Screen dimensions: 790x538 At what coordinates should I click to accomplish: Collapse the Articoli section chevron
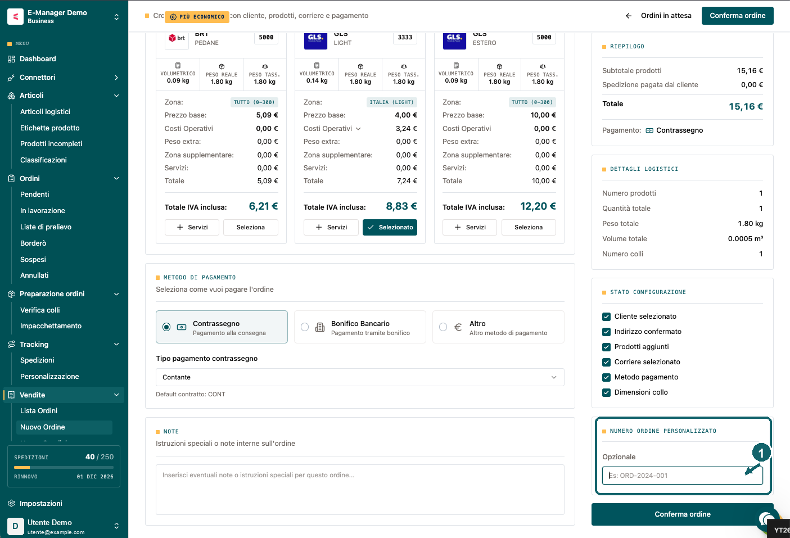click(116, 96)
